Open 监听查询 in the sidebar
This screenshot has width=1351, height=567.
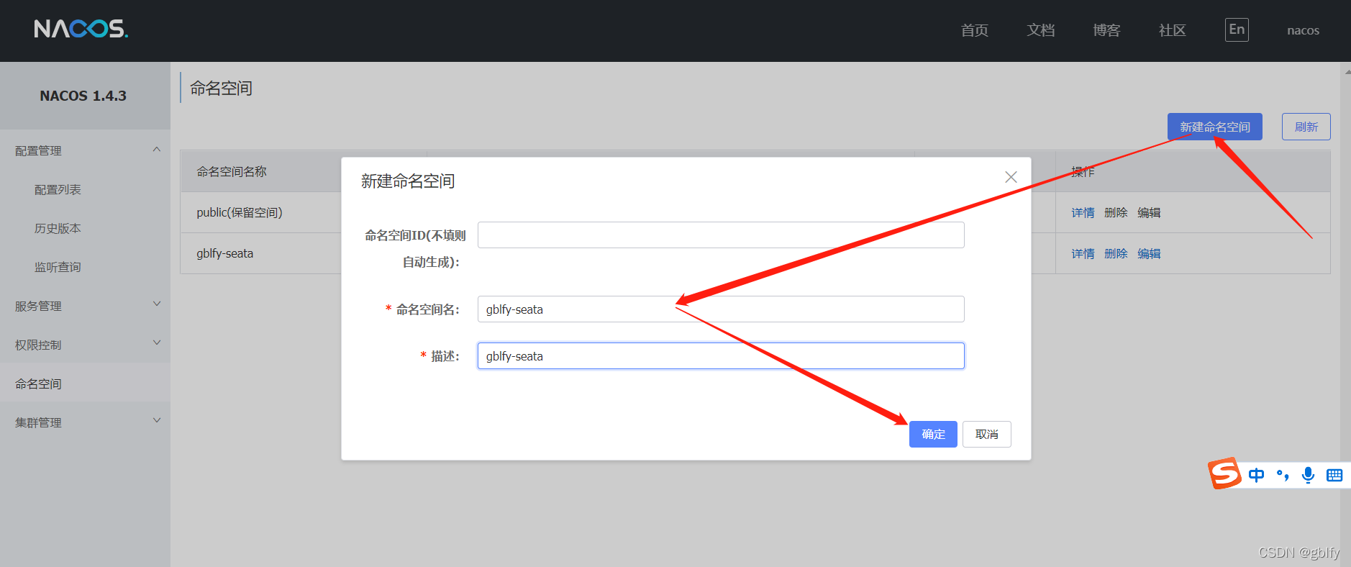click(58, 267)
